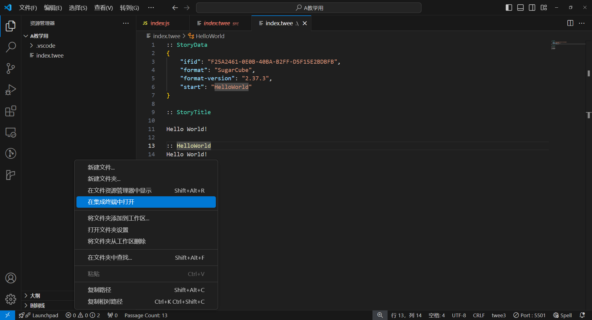Select language mode twee3
Viewport: 592px width, 320px height.
tap(499, 315)
